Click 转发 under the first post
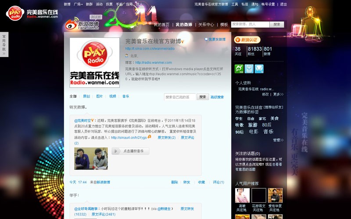This screenshot has height=219, width=351. tap(187, 182)
